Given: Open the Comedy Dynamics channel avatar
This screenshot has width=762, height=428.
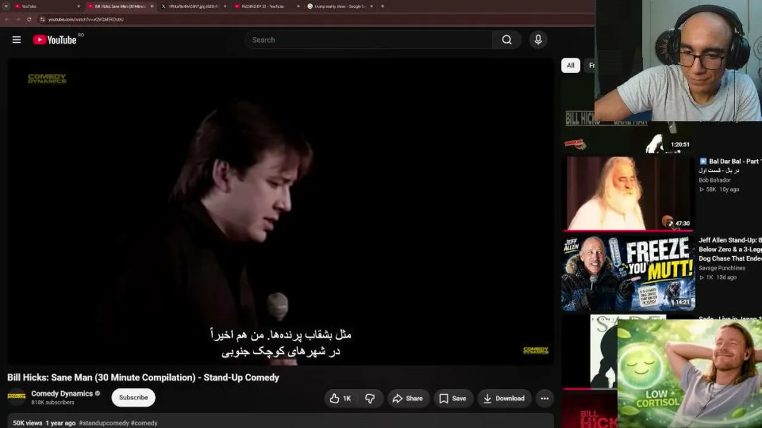Looking at the screenshot, I should pyautogui.click(x=17, y=397).
